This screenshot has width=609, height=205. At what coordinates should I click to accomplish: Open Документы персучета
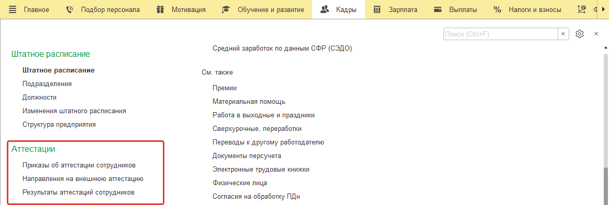pos(247,156)
